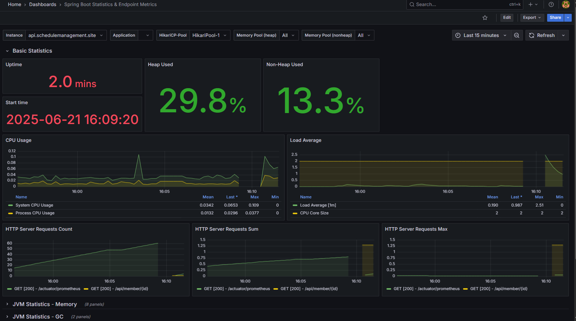
Task: Toggle the Load Average [1m] series
Action: [318, 205]
